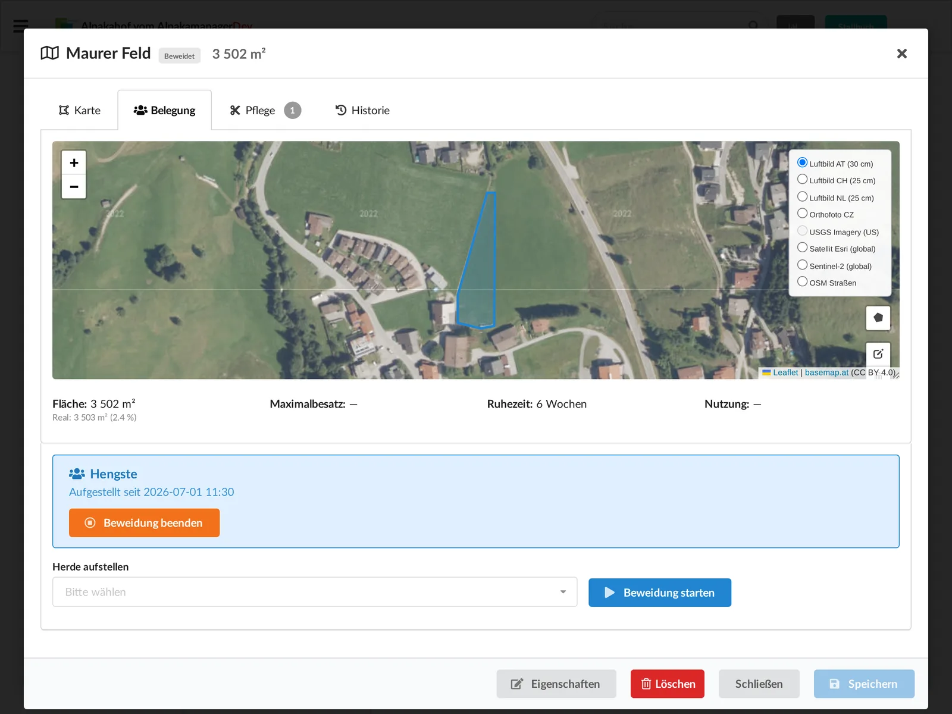This screenshot has width=952, height=714.
Task: Select Luftbild CH (25 cm) layer
Action: point(802,179)
